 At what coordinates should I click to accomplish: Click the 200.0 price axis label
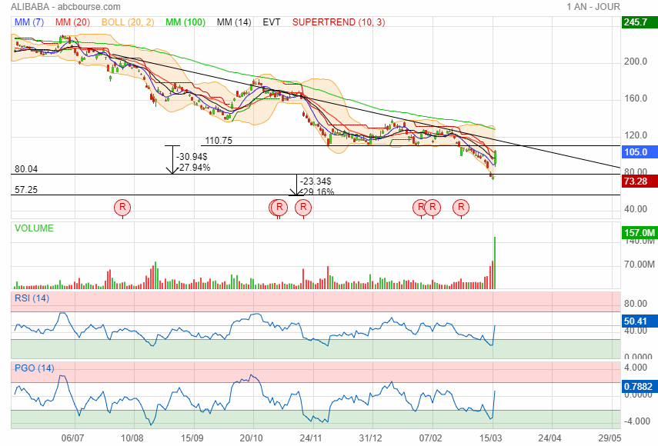pos(636,62)
